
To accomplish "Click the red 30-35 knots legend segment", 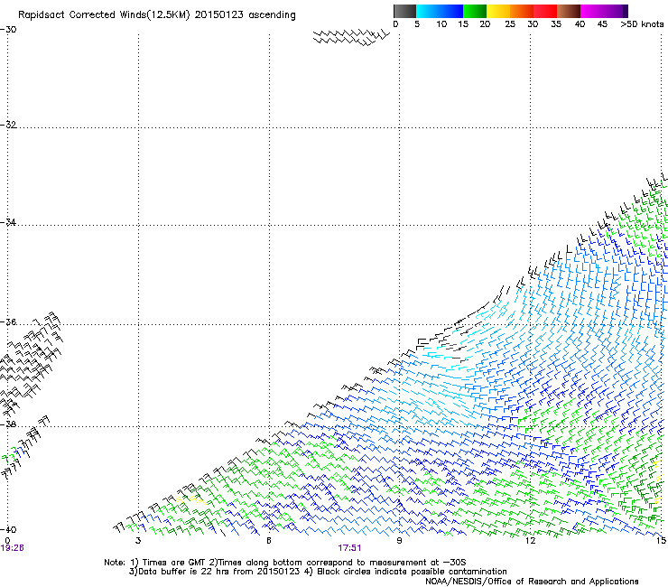I will tap(545, 11).
